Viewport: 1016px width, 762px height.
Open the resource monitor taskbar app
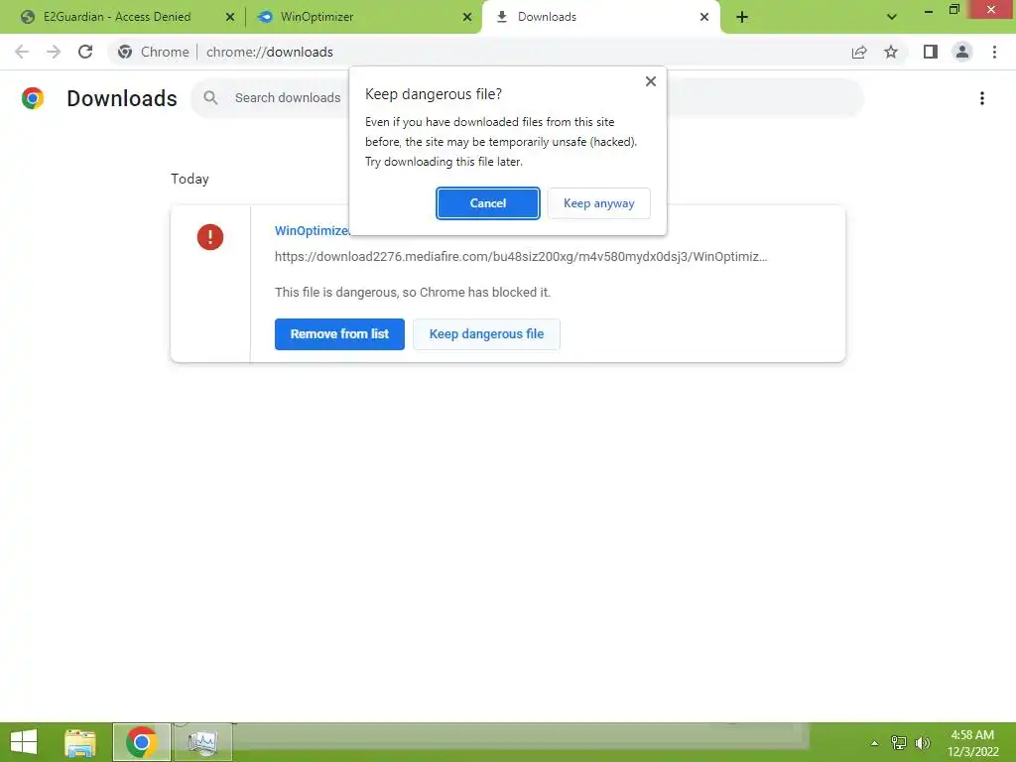pos(202,742)
